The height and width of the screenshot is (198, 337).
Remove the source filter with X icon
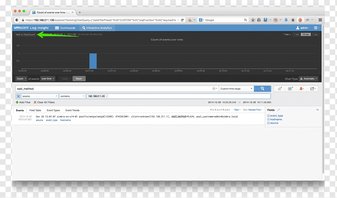click(18, 96)
